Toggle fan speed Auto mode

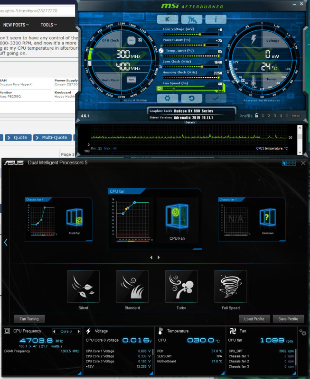[221, 91]
